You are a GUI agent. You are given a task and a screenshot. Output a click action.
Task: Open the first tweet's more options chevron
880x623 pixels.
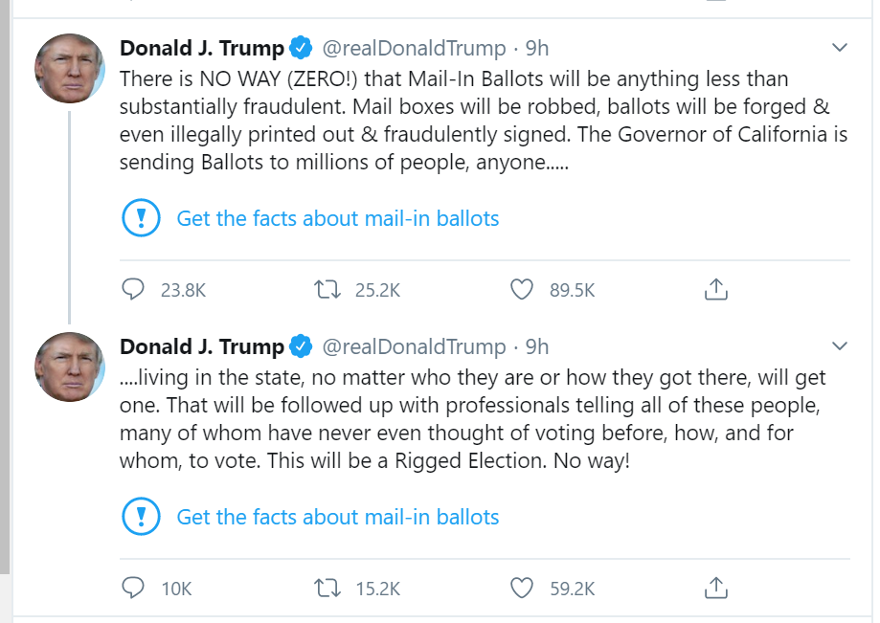click(840, 47)
